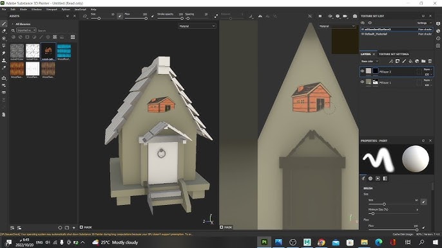The width and height of the screenshot is (442, 248).
Task: Open the history icon on right dock
Action: [x=438, y=39]
